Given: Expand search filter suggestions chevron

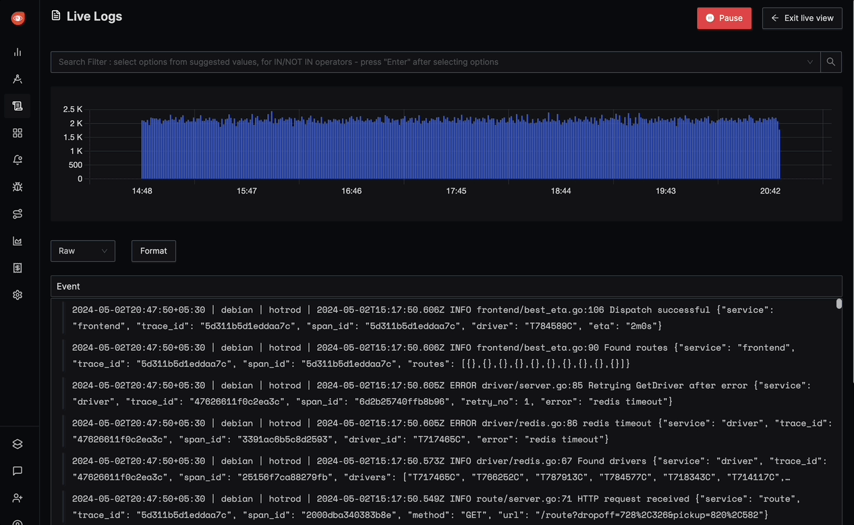Looking at the screenshot, I should [810, 62].
